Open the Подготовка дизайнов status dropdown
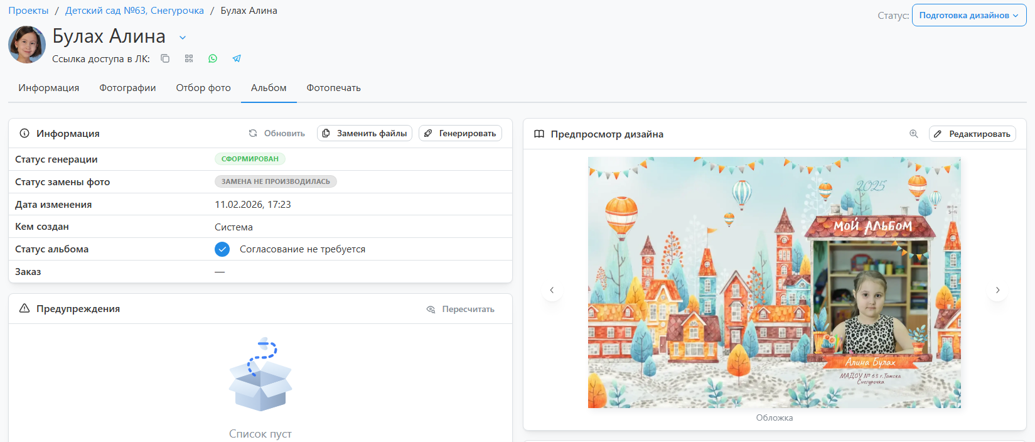Image resolution: width=1035 pixels, height=442 pixels. point(968,16)
